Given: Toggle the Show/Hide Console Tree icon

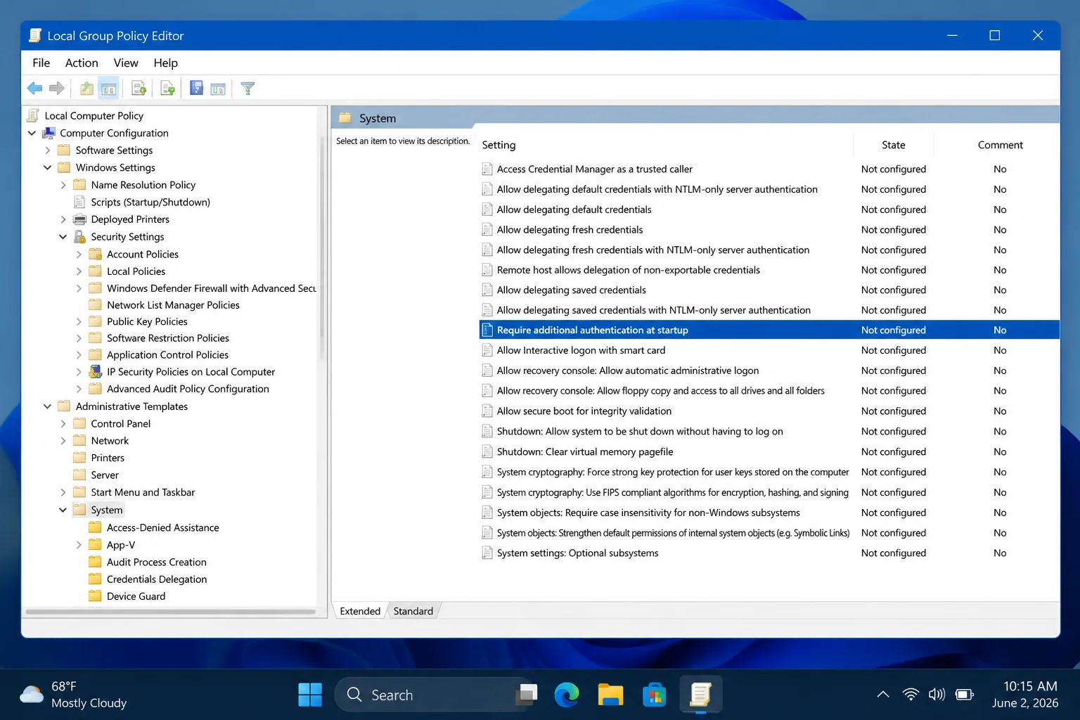Looking at the screenshot, I should click(108, 89).
